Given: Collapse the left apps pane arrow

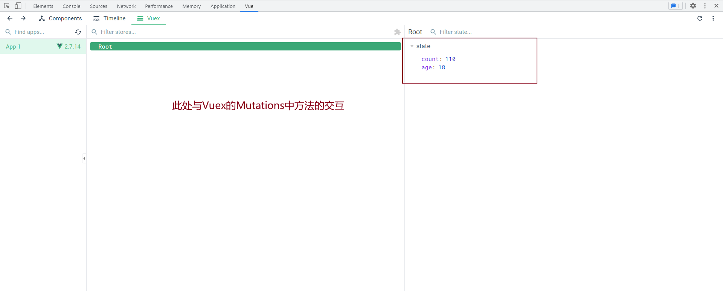Looking at the screenshot, I should click(x=84, y=158).
